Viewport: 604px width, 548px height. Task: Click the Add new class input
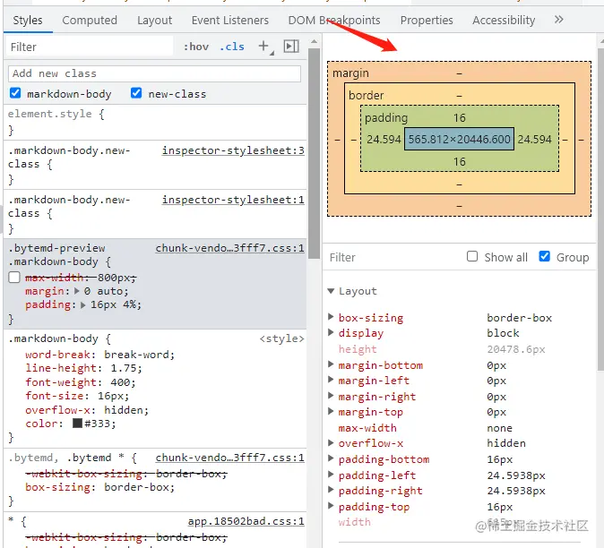154,73
